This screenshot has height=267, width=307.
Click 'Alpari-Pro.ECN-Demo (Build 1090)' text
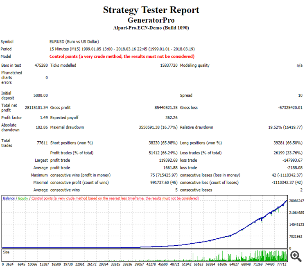click(x=151, y=28)
